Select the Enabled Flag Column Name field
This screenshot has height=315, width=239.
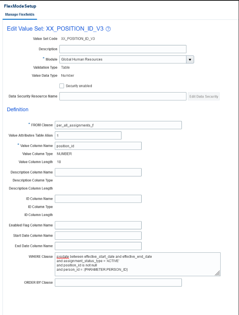click(x=98, y=225)
